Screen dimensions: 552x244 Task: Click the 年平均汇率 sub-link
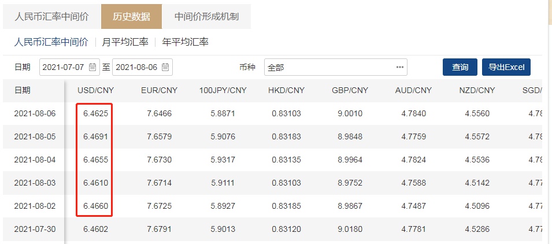pos(185,42)
